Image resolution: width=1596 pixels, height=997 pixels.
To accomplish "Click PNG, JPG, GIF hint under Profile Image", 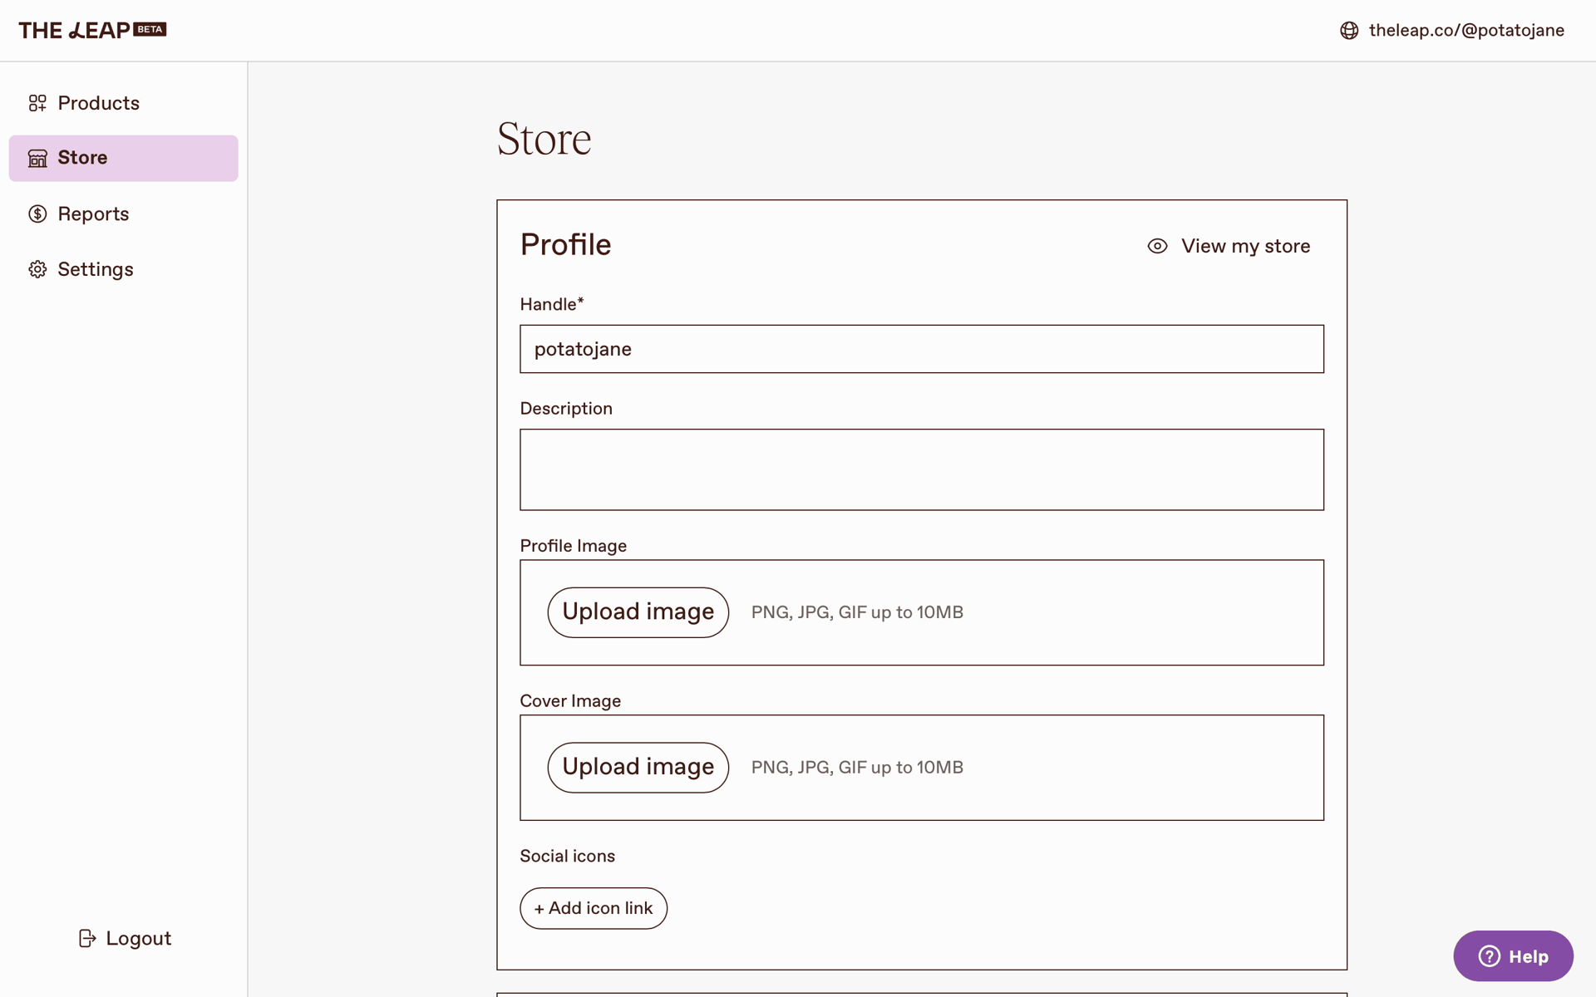I will coord(857,612).
